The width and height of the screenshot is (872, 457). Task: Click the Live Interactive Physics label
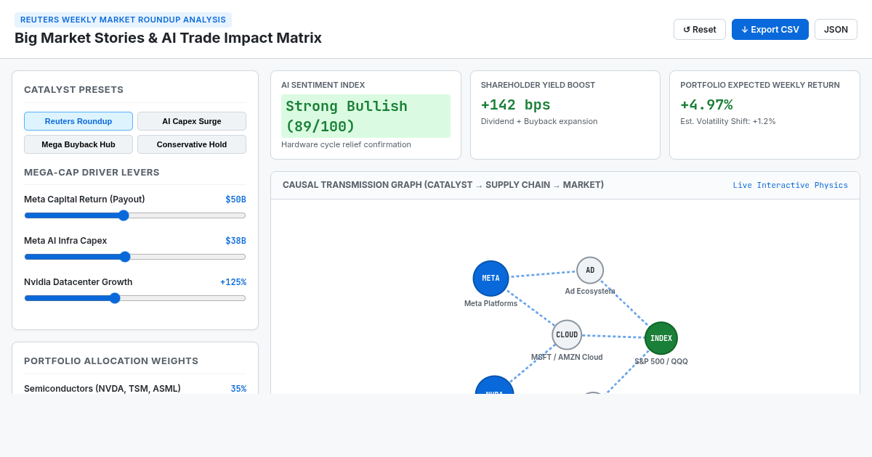coord(790,186)
